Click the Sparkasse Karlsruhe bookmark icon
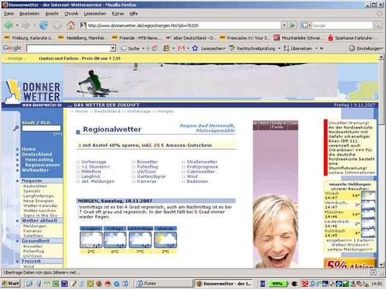The width and height of the screenshot is (386, 289). point(331,38)
